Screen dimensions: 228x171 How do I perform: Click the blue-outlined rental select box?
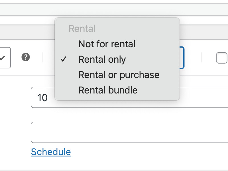pos(182,58)
